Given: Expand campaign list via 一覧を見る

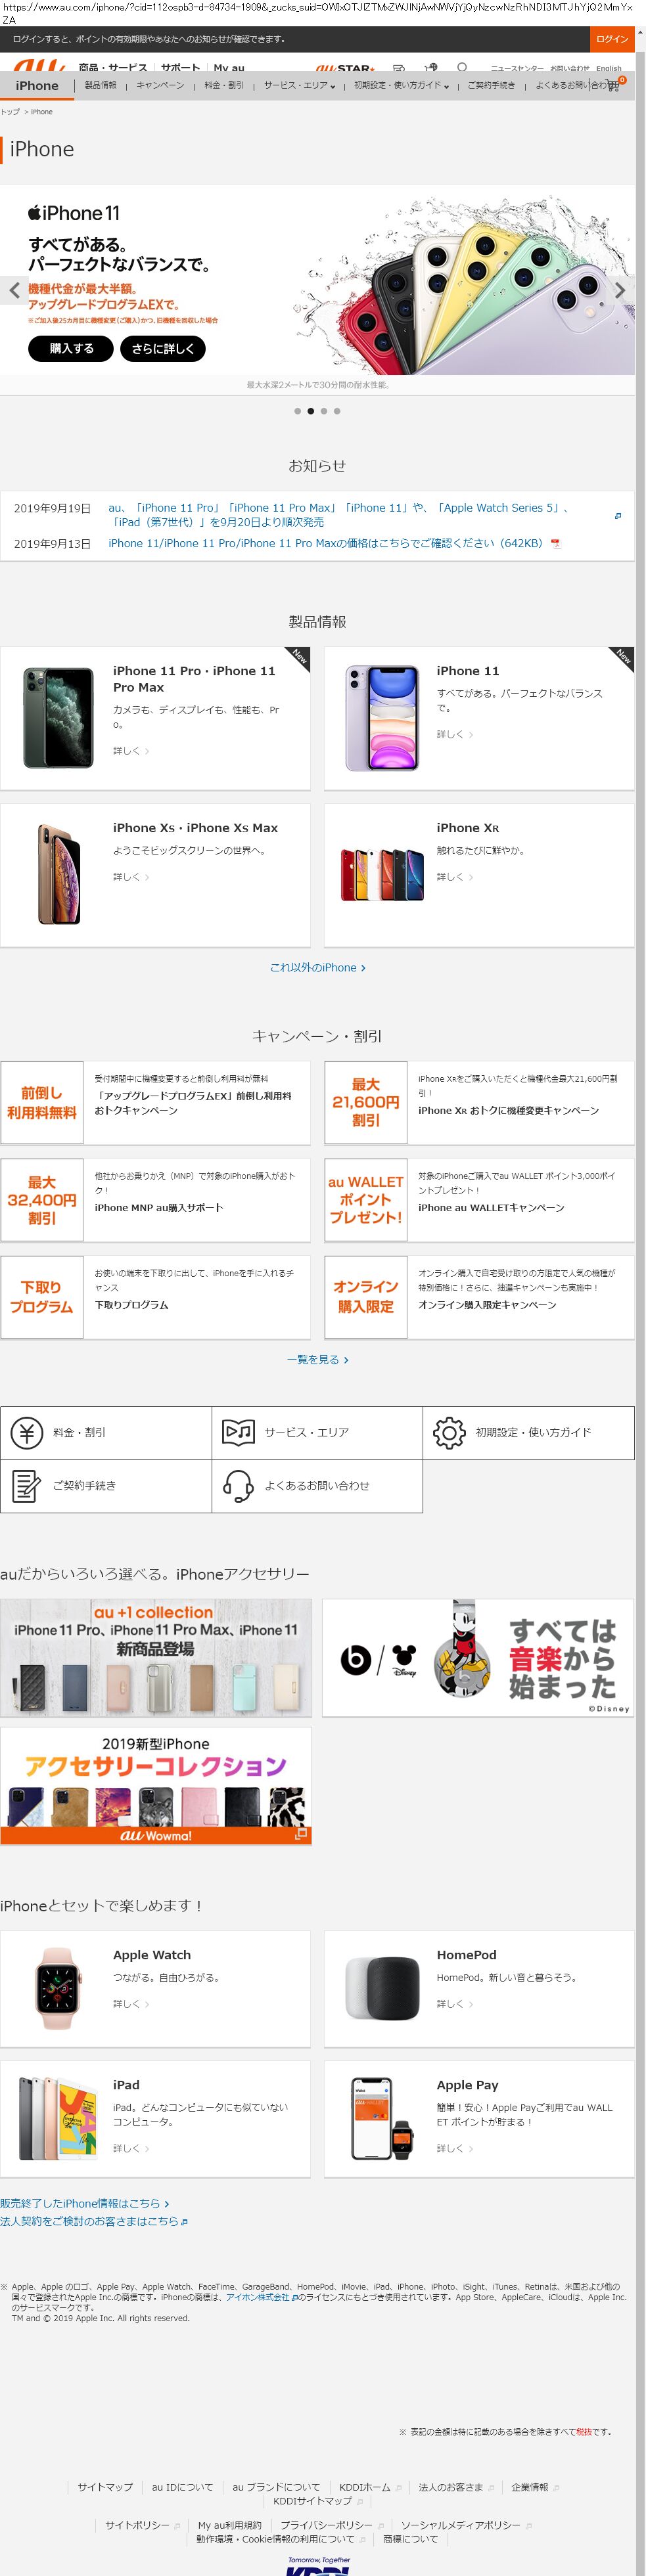Looking at the screenshot, I should tap(318, 1359).
